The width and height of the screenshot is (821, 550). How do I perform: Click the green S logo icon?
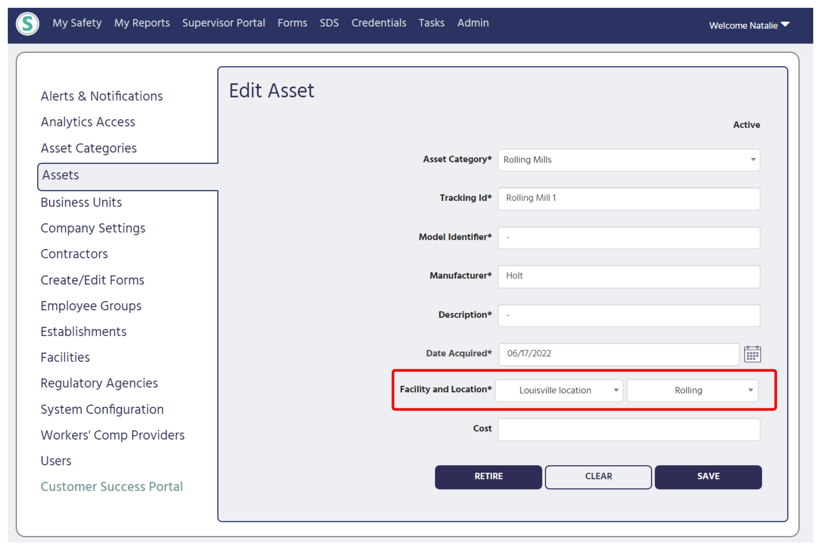tap(27, 24)
